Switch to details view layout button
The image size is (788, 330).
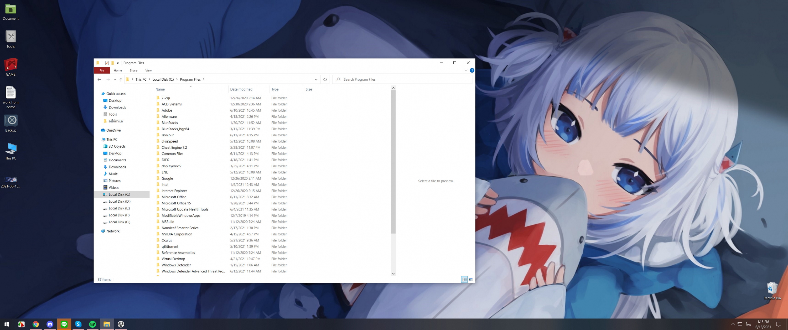point(464,280)
